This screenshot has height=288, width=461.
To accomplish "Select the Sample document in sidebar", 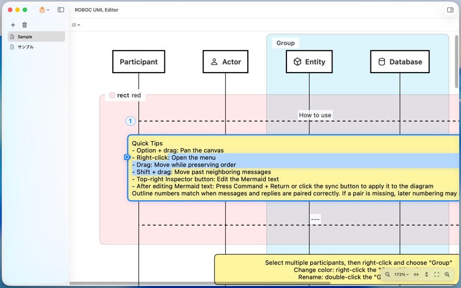I will [36, 37].
